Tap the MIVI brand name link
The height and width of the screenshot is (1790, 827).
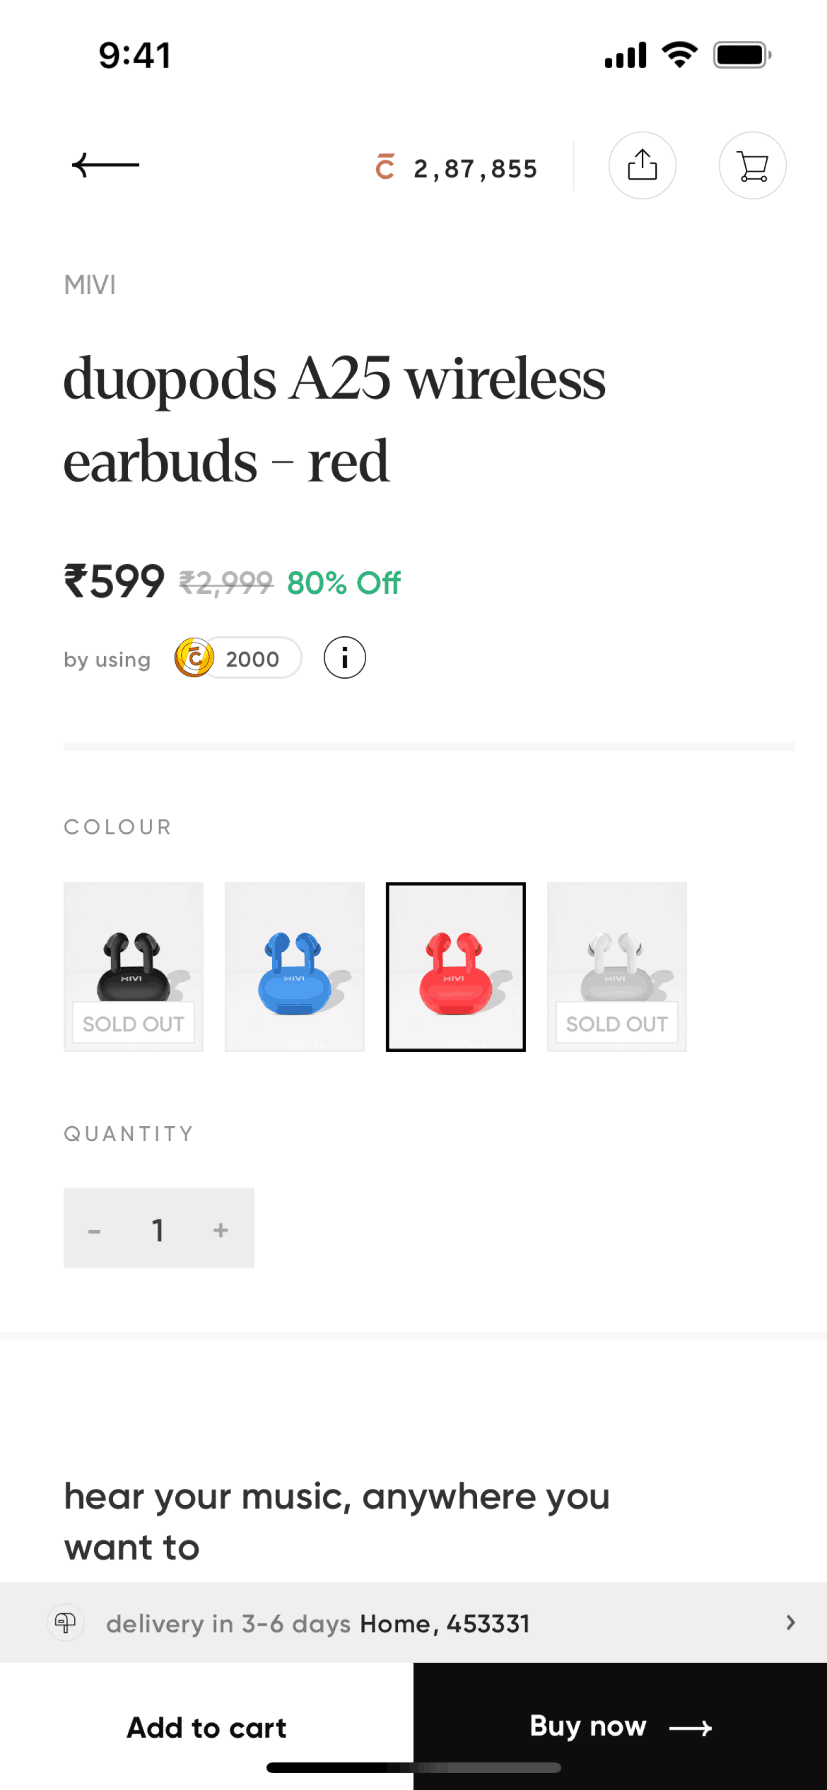tap(90, 285)
